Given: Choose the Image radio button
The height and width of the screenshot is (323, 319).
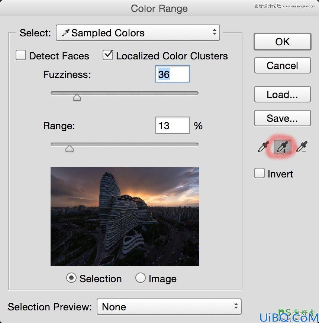Looking at the screenshot, I should click(x=140, y=278).
